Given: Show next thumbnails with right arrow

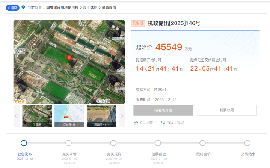Looking at the screenshot, I should coord(122,116).
